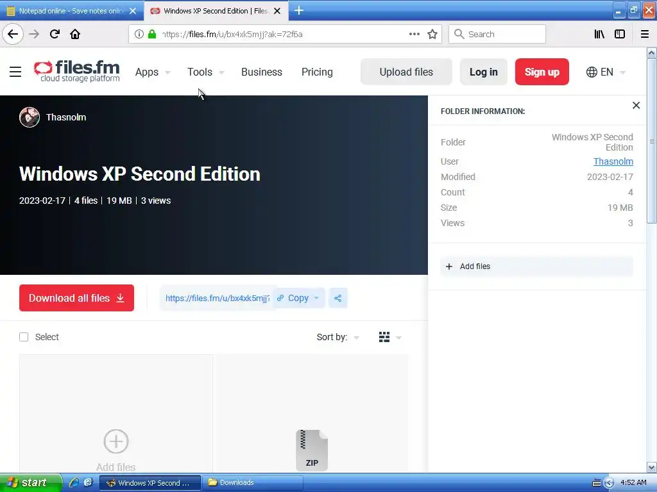Change view with the grid layout dropdown
Image resolution: width=657 pixels, height=492 pixels.
coord(389,337)
